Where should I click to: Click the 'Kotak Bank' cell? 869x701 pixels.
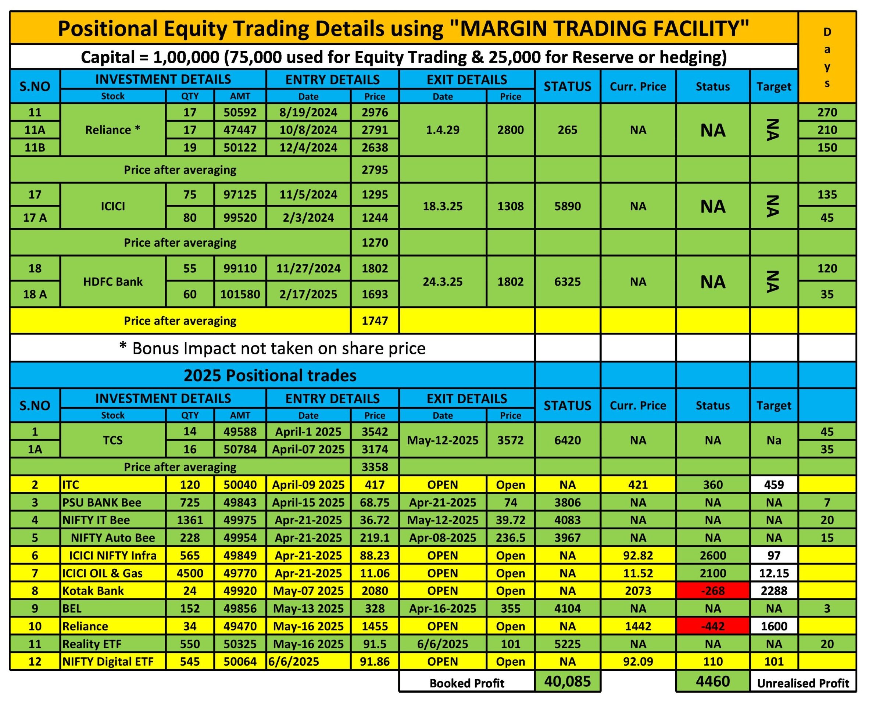pos(112,591)
